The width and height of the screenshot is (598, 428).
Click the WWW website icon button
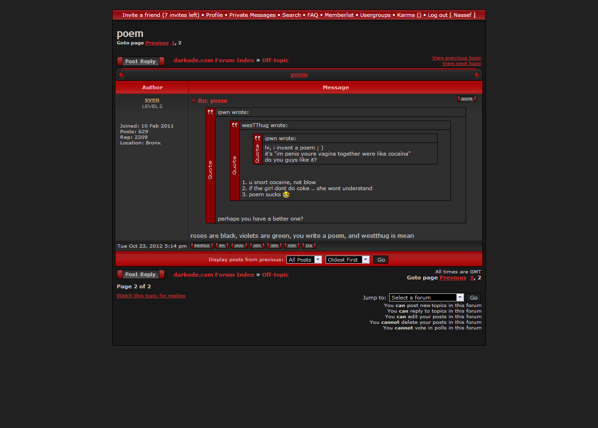239,245
